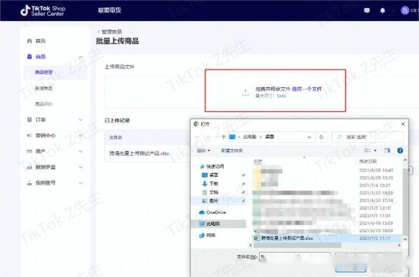Open the view options dropdown arrow
The width and height of the screenshot is (419, 277).
(x=375, y=151)
